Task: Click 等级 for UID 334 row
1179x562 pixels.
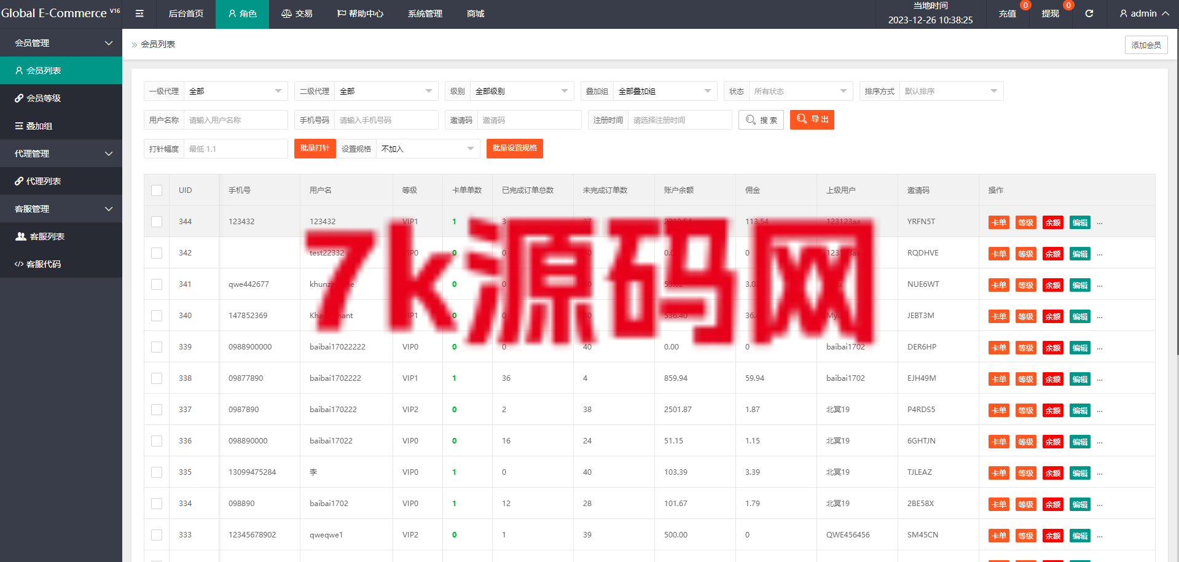Action: coord(1026,504)
